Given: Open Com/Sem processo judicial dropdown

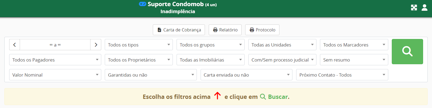Looking at the screenshot, I should 282,60.
